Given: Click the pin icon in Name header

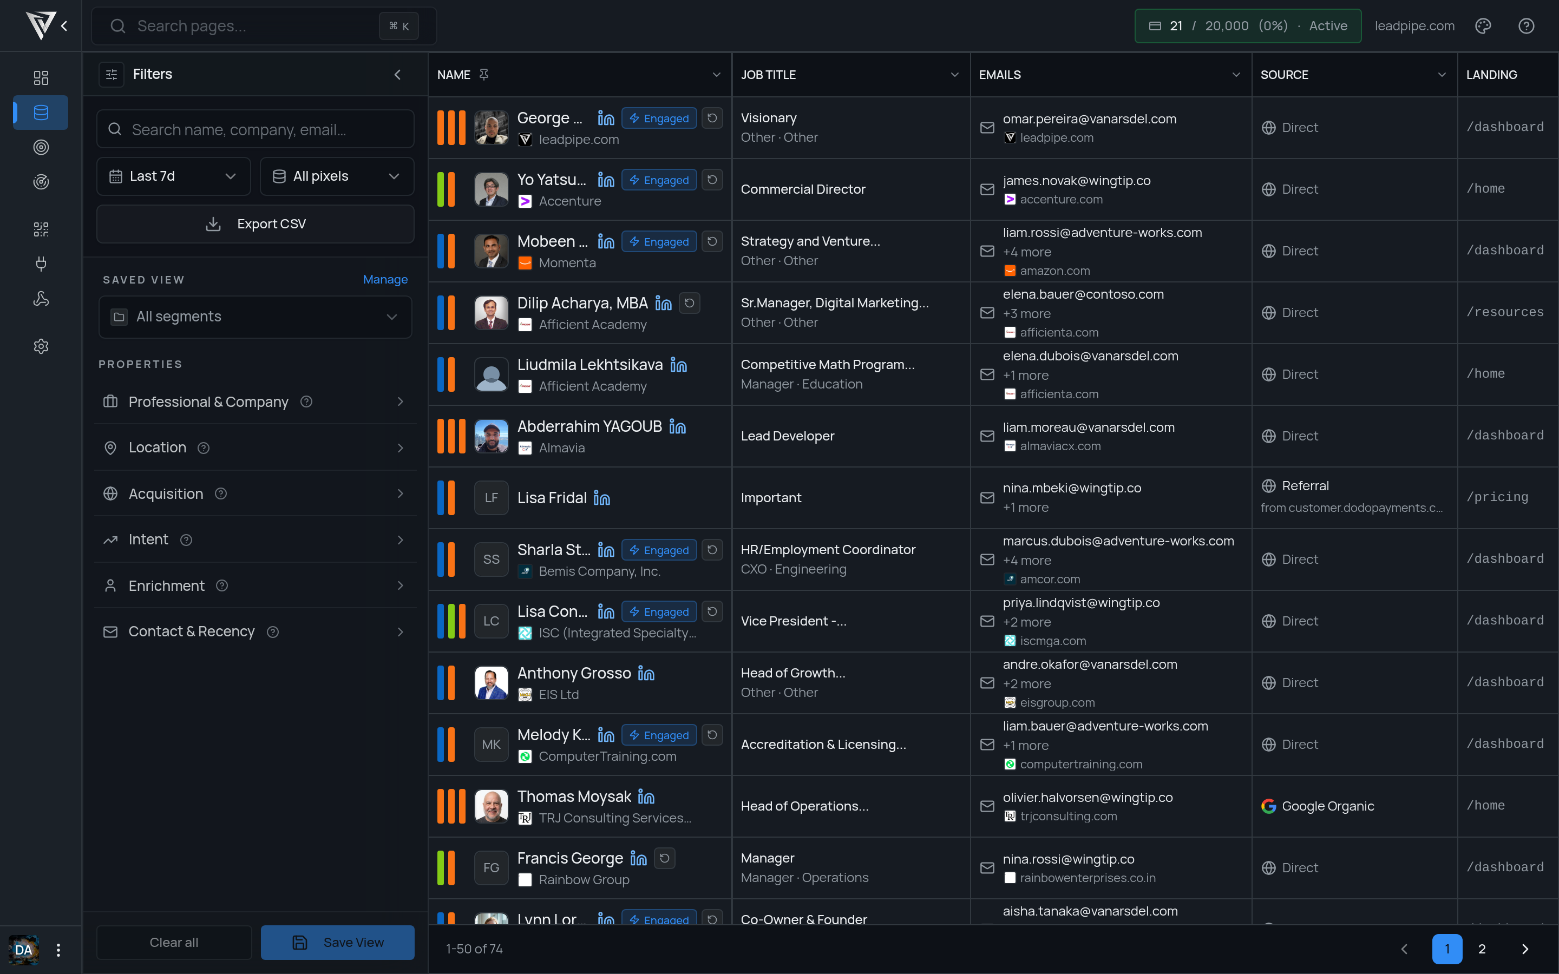Looking at the screenshot, I should tap(484, 75).
